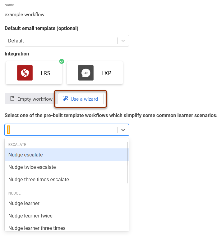This screenshot has height=237, width=222.
Task: Open the Default email template dropdown
Action: [67, 41]
